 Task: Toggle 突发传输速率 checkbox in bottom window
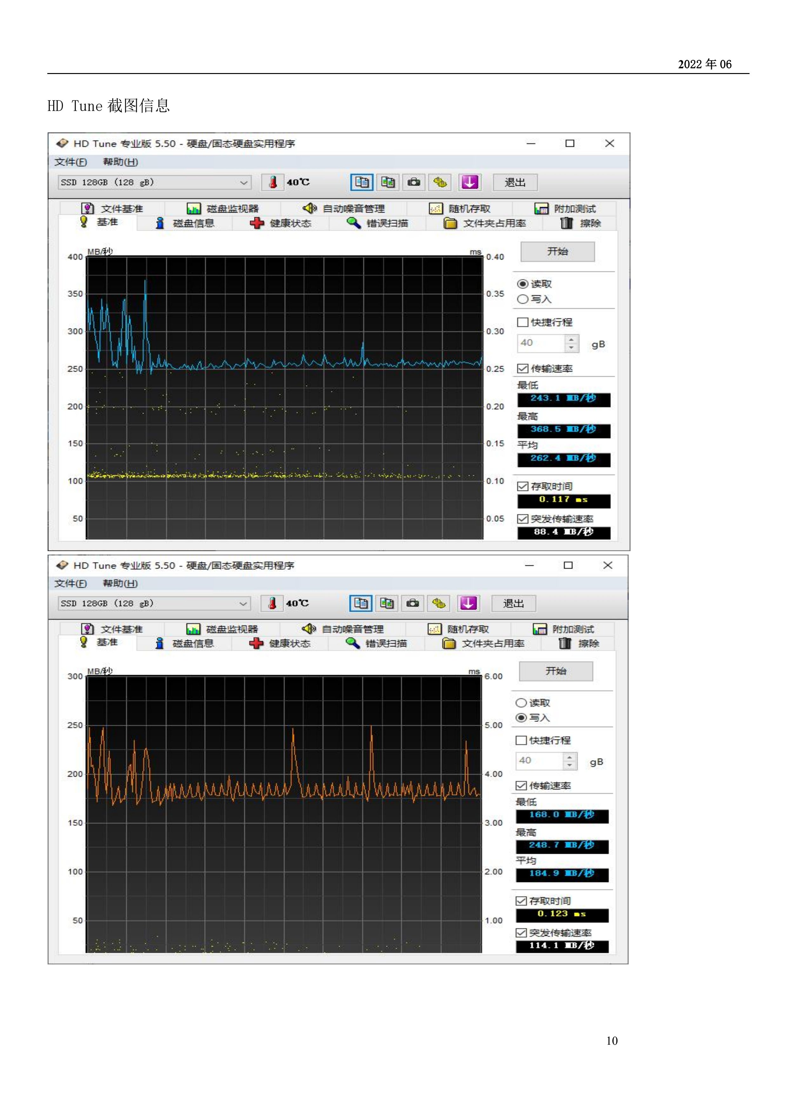pos(521,933)
